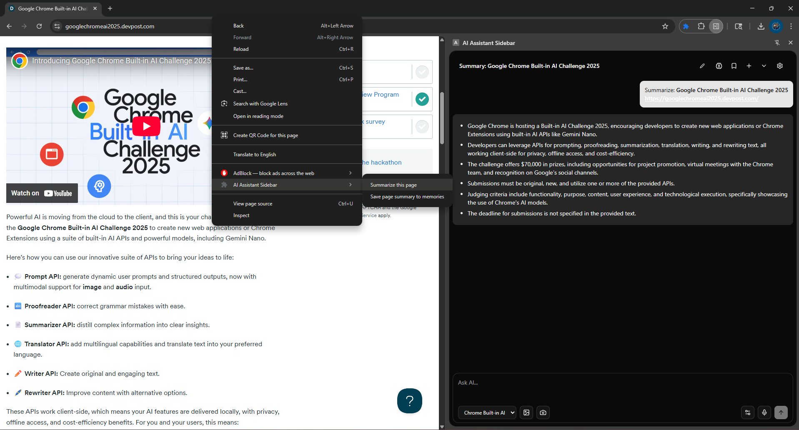Open Chrome three-dot menu

click(x=791, y=26)
